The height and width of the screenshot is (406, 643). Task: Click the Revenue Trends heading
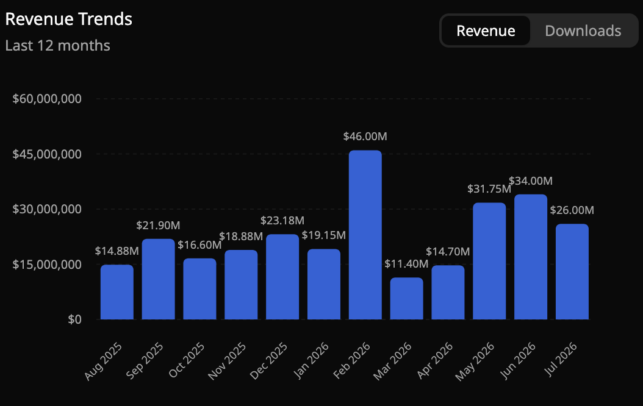68,20
